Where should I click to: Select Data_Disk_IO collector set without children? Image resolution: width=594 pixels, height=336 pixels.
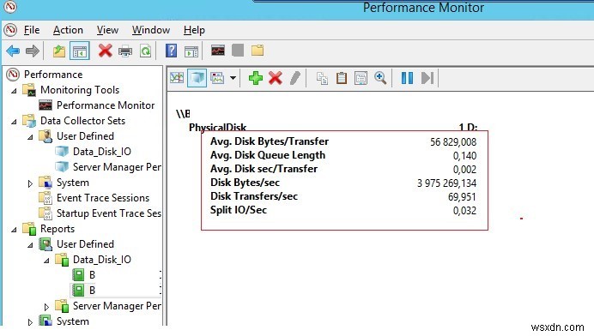(102, 152)
